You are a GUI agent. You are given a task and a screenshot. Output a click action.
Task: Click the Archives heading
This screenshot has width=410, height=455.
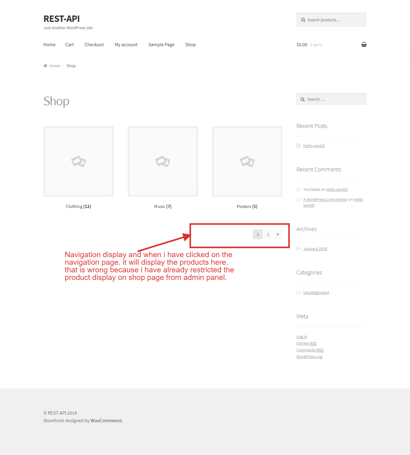307,229
